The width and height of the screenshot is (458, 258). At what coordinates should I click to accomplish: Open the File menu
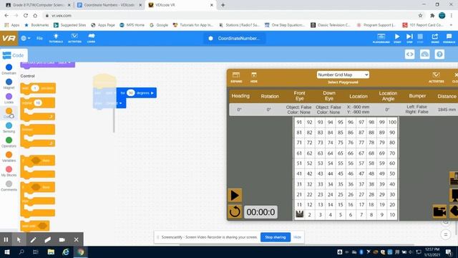[39, 38]
